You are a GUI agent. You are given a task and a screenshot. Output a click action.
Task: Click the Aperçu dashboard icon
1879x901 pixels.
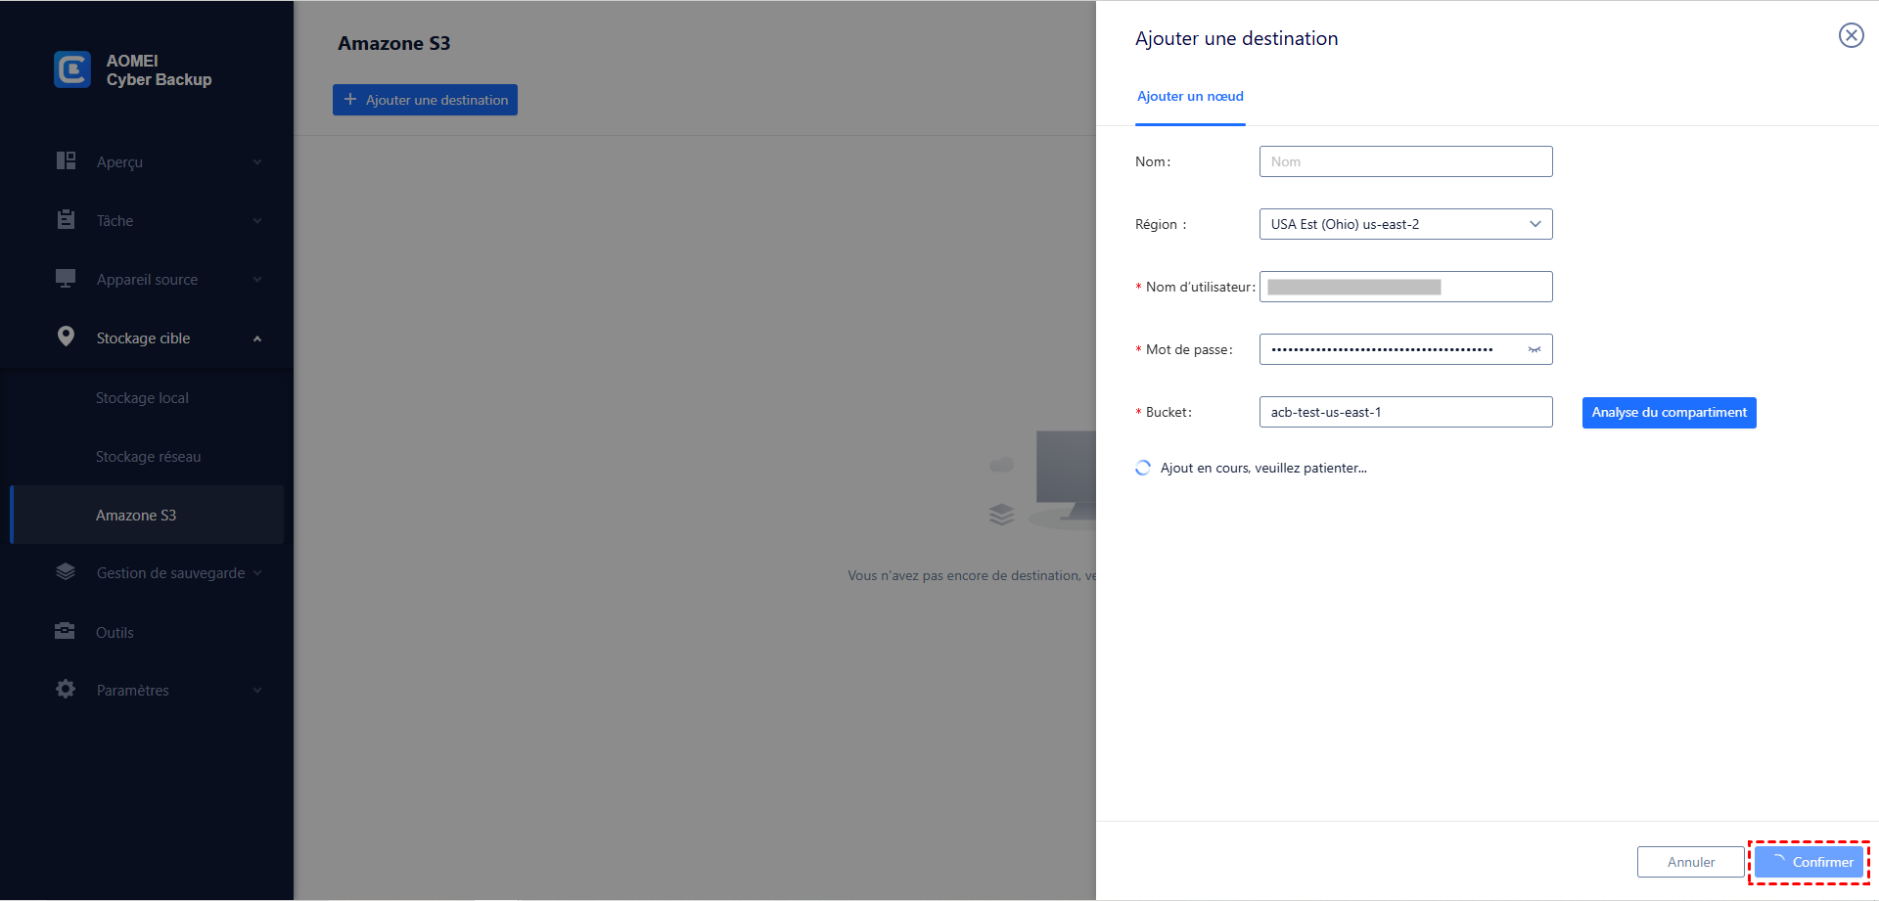66,160
